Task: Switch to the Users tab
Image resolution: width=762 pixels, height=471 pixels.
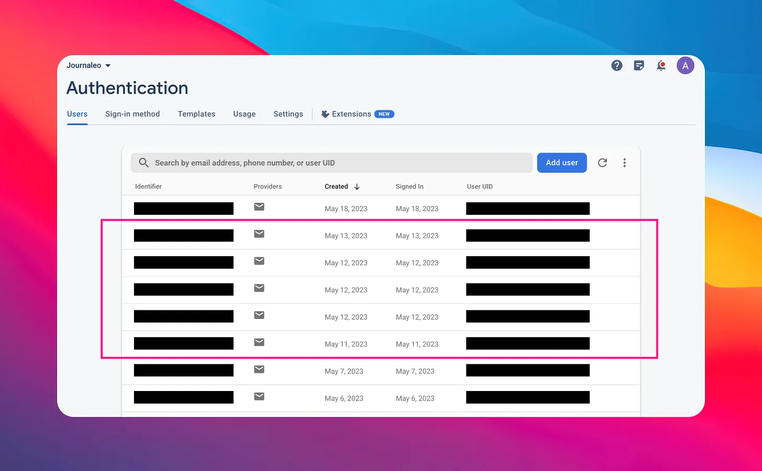Action: (77, 114)
